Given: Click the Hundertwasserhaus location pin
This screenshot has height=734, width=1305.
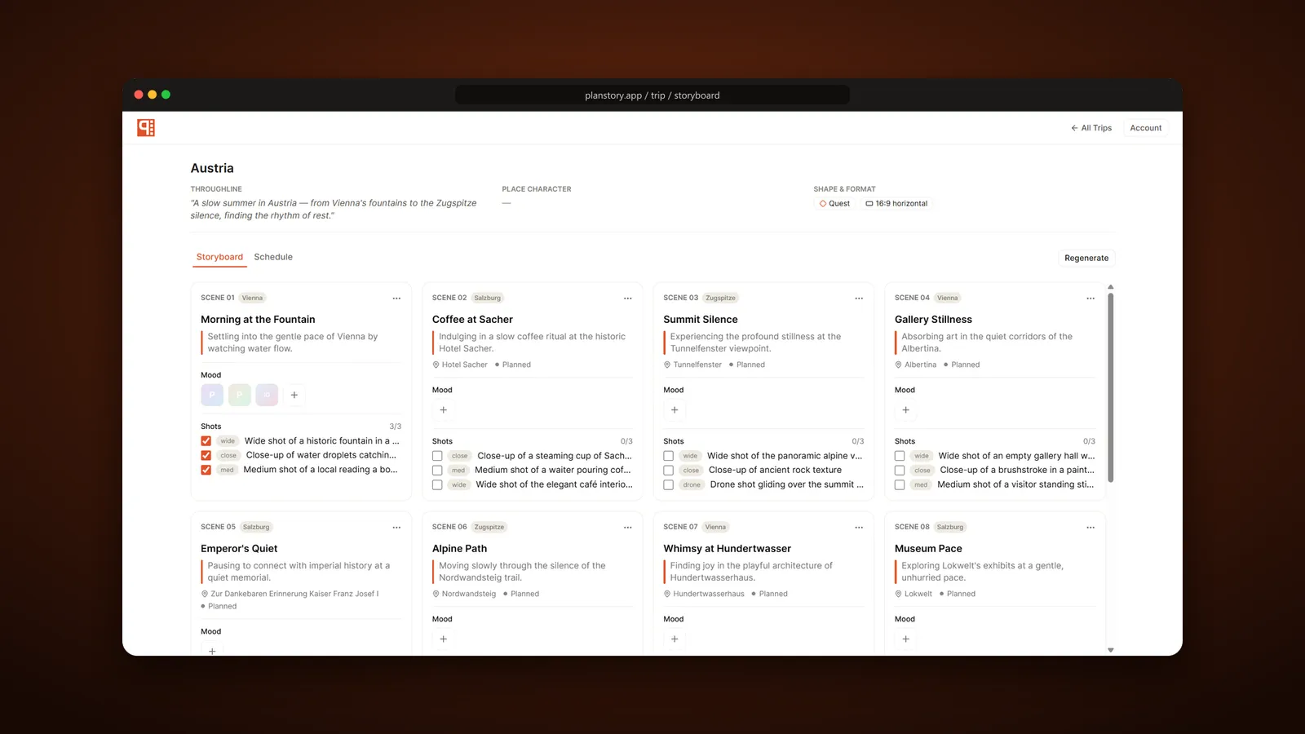Looking at the screenshot, I should pyautogui.click(x=667, y=595).
